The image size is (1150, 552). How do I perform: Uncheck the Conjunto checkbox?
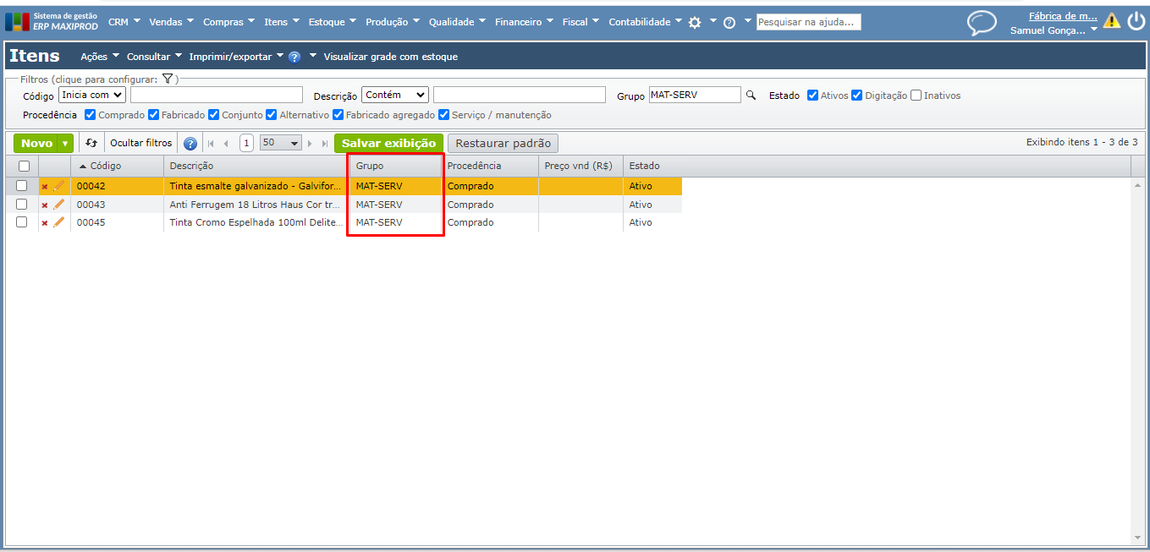point(213,115)
